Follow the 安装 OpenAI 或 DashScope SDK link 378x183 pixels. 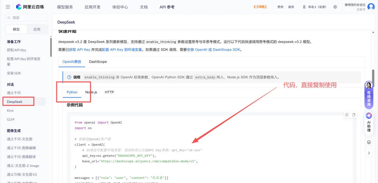coord(214,50)
